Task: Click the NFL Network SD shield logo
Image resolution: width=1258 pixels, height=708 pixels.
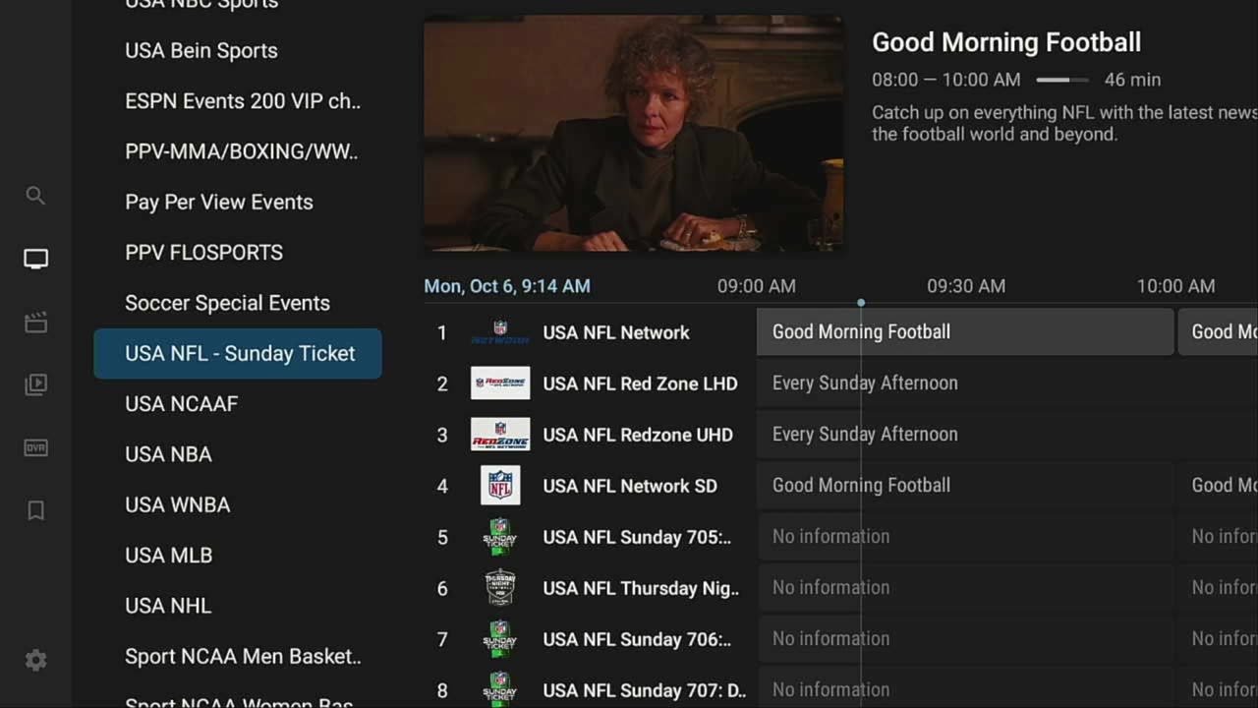Action: [500, 486]
